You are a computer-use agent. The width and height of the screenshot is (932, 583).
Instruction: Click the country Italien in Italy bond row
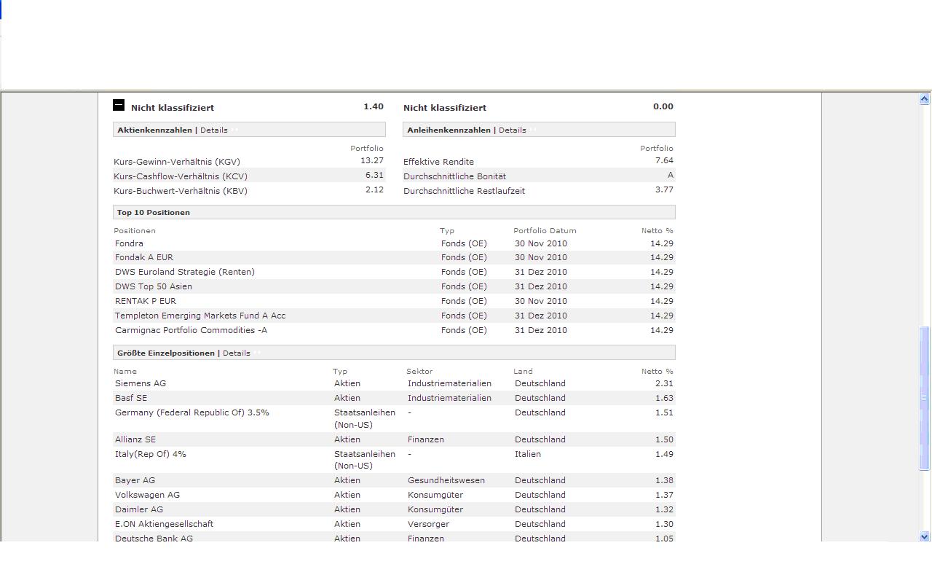coord(528,454)
